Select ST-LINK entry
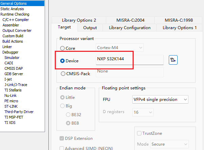The width and height of the screenshot is (204, 150). pos(11,106)
